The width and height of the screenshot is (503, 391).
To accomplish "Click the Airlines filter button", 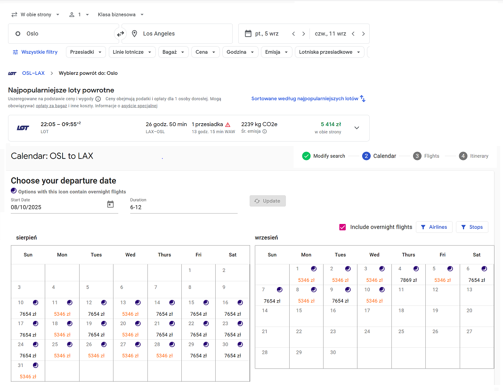I will click(434, 227).
